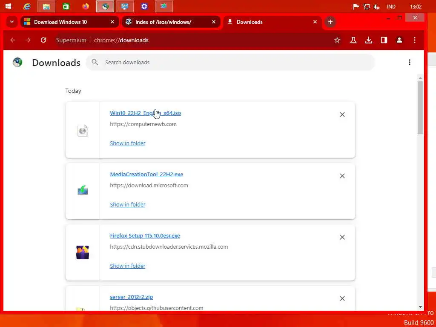Open the tab search dropdown arrow
Image resolution: width=436 pixels, height=327 pixels.
coord(11,22)
